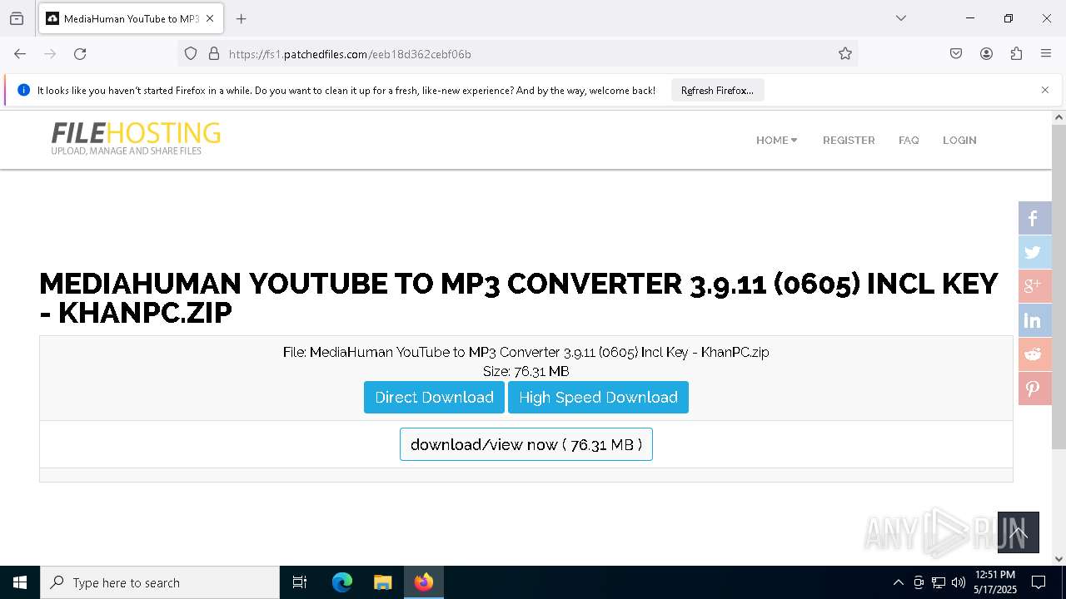Click the Facebook share icon
The height and width of the screenshot is (599, 1066).
[x=1034, y=219]
